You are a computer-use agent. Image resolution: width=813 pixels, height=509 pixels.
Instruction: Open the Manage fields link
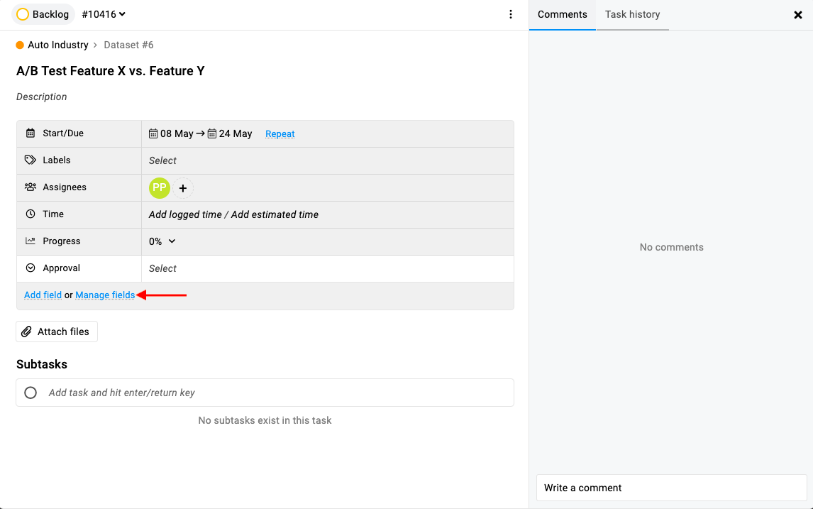tap(105, 295)
